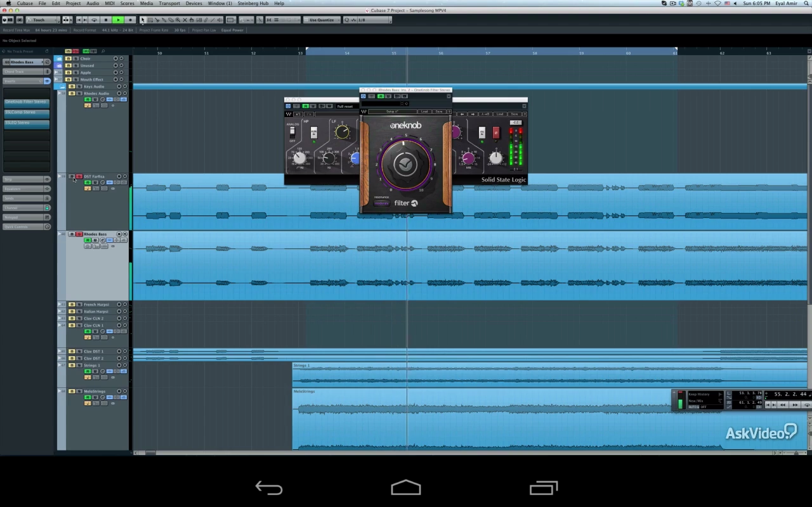
Task: Click the Cycle loop transport button
Action: [94, 20]
